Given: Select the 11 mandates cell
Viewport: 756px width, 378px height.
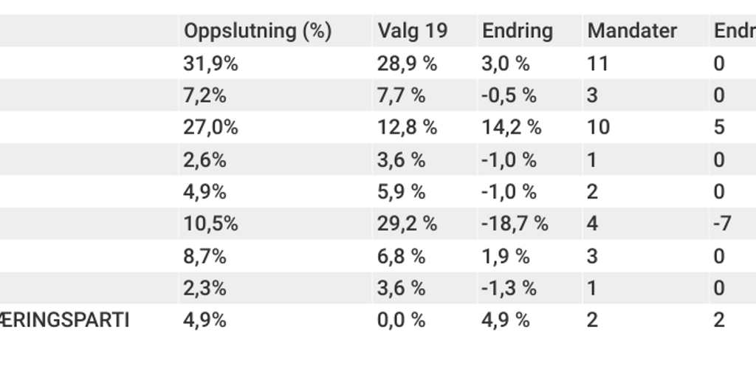Looking at the screenshot, I should pos(597,63).
